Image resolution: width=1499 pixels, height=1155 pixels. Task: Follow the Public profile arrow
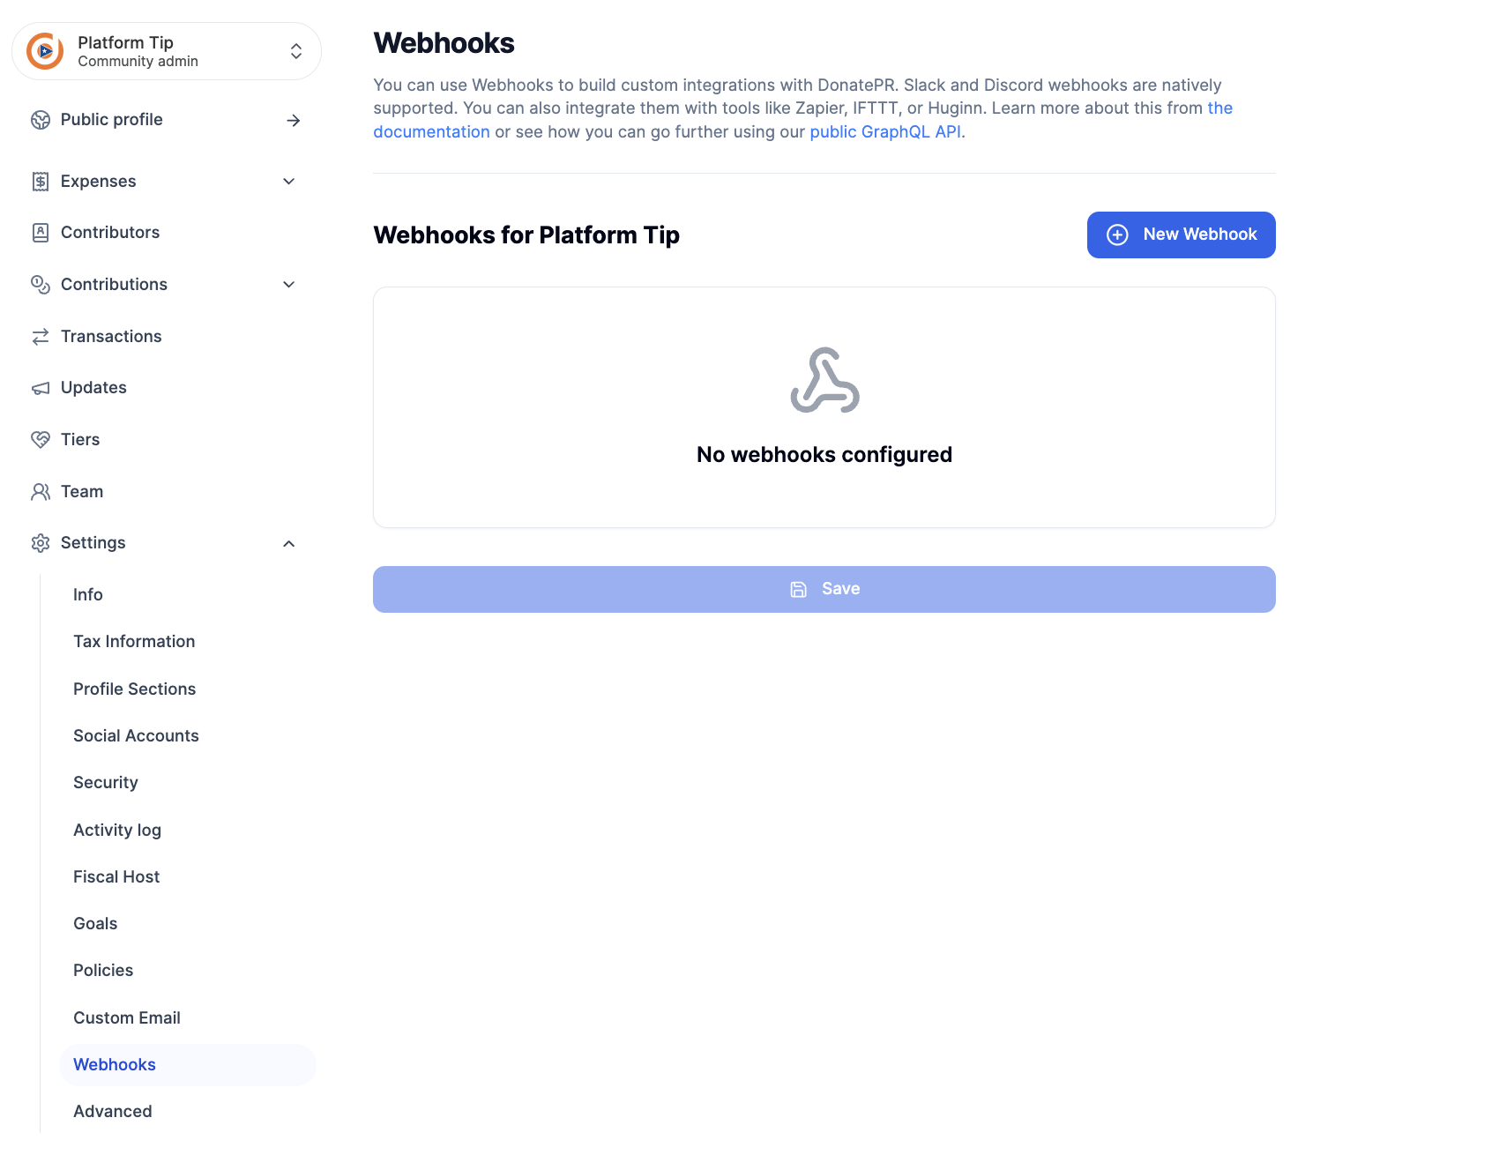tap(294, 120)
